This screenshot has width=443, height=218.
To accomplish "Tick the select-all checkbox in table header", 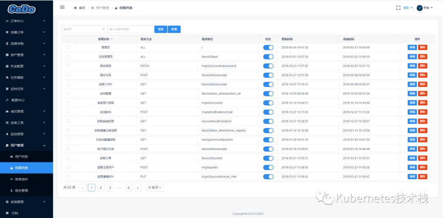I will point(68,39).
